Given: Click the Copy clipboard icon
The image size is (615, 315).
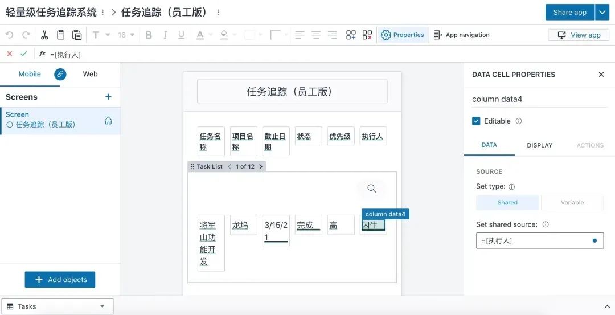Looking at the screenshot, I should point(61,35).
